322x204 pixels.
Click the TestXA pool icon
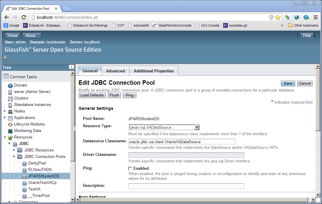[24, 190]
